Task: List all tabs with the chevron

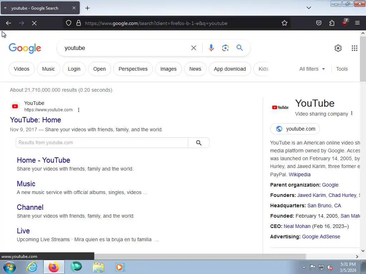Action: pos(308,8)
